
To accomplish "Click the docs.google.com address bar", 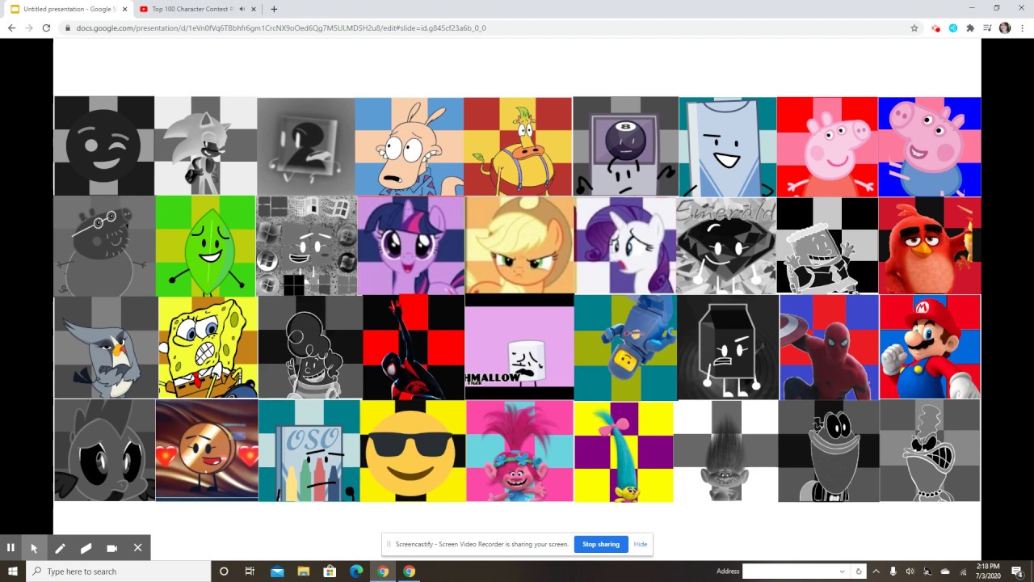I will [485, 27].
